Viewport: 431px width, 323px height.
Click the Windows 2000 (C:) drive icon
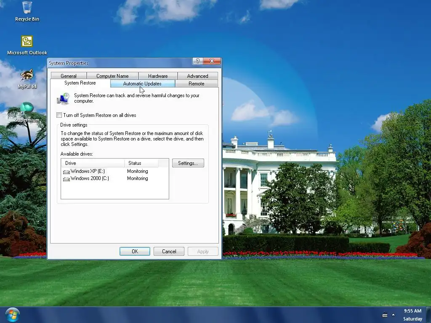click(x=66, y=179)
